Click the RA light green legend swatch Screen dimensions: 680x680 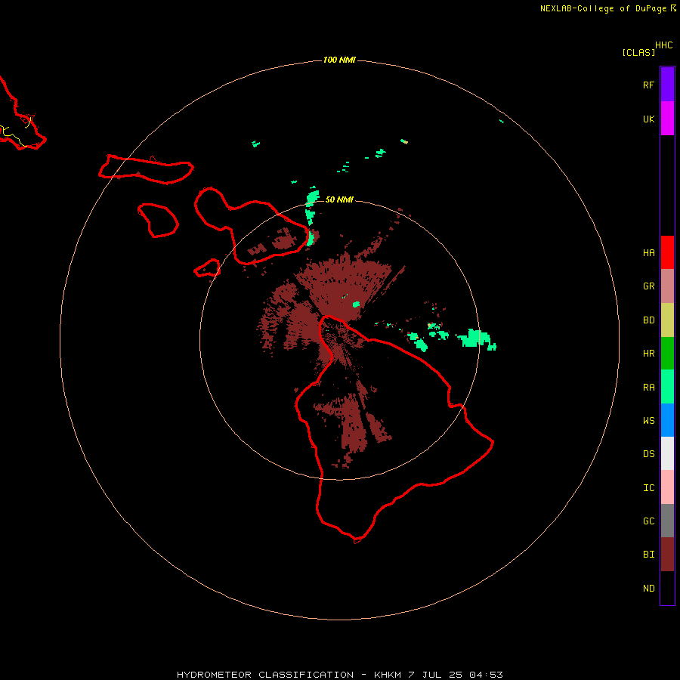click(667, 387)
